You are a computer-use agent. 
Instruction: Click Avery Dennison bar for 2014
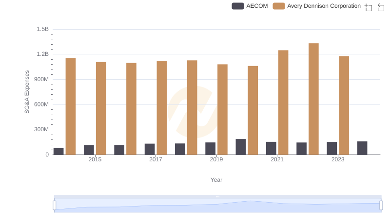click(71, 106)
